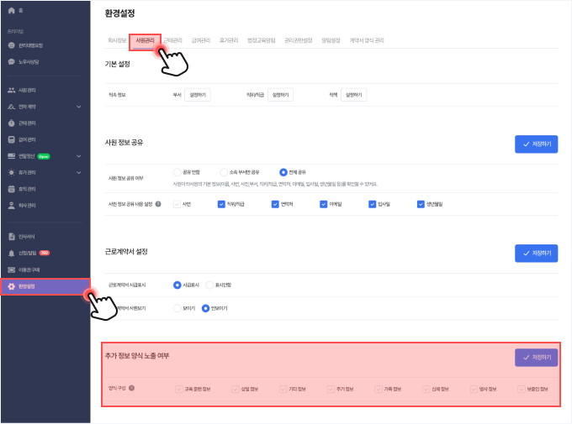Select the 공유 안함 radio option
The height and width of the screenshot is (424, 572).
point(177,172)
